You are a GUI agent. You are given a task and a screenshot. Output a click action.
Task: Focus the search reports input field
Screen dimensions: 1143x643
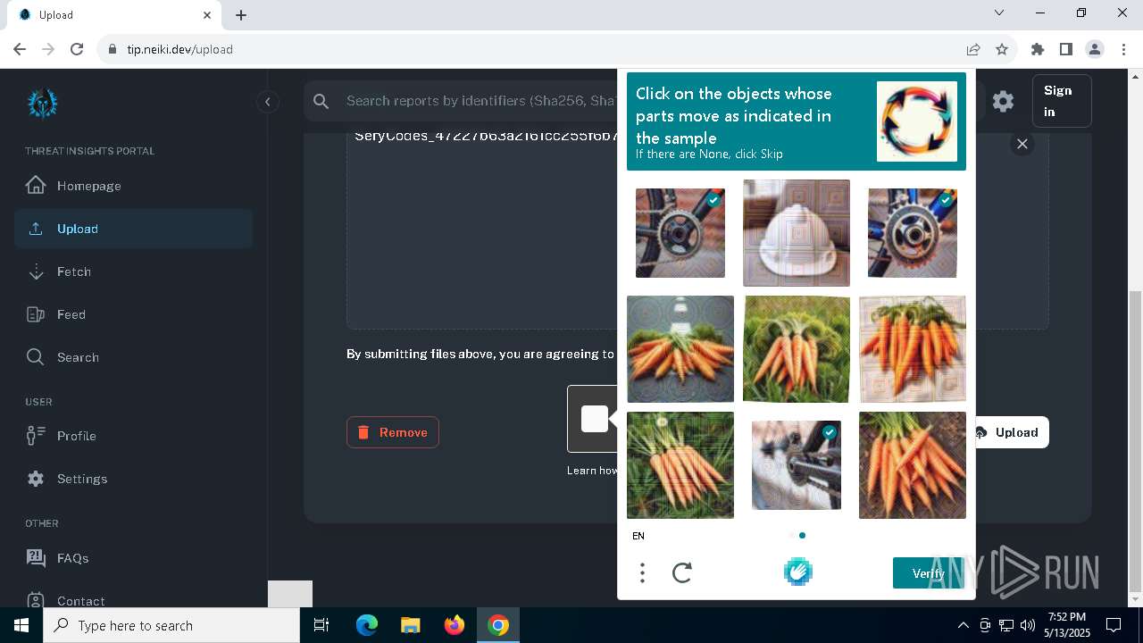click(480, 101)
